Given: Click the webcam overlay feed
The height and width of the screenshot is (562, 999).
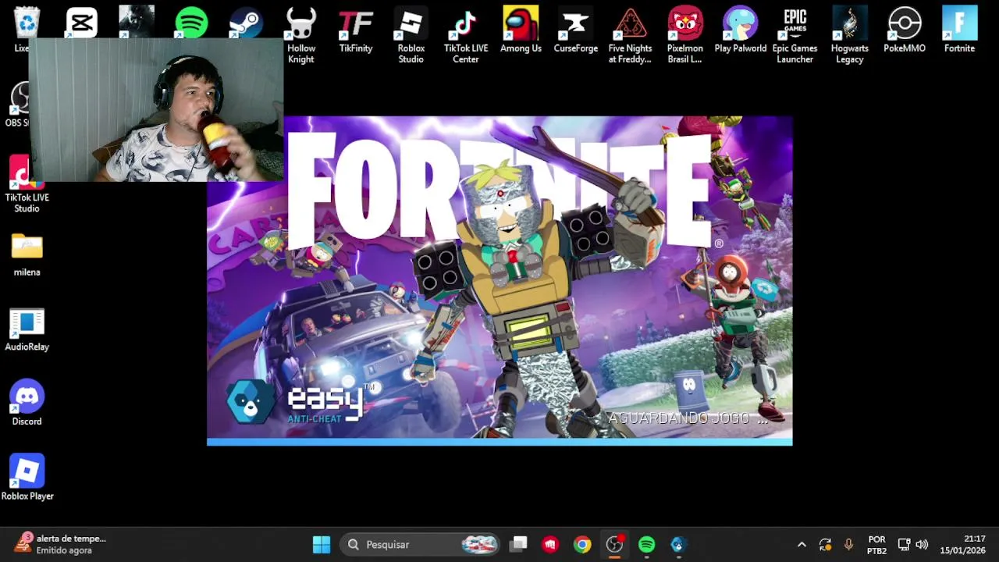Looking at the screenshot, I should point(156,109).
